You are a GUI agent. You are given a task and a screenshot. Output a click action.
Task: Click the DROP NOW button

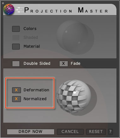coord(31,132)
